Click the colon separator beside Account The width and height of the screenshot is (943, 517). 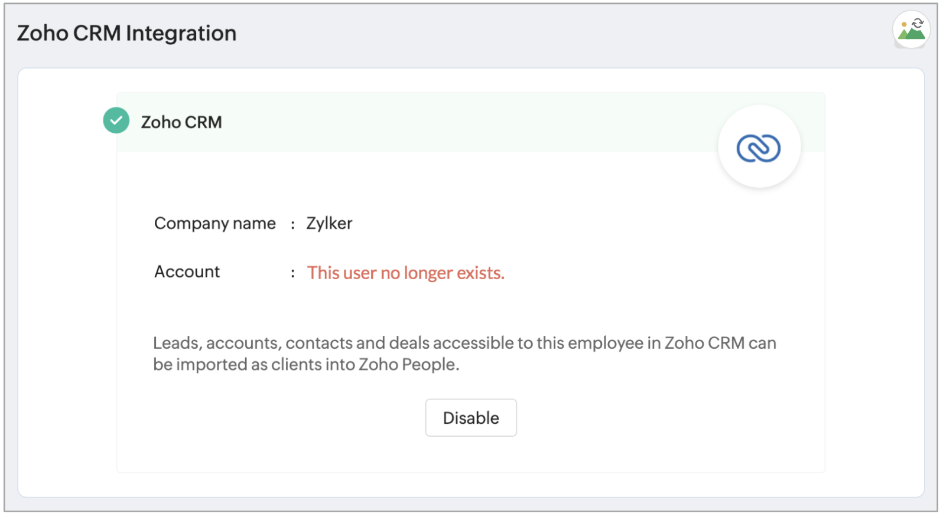[x=292, y=273]
